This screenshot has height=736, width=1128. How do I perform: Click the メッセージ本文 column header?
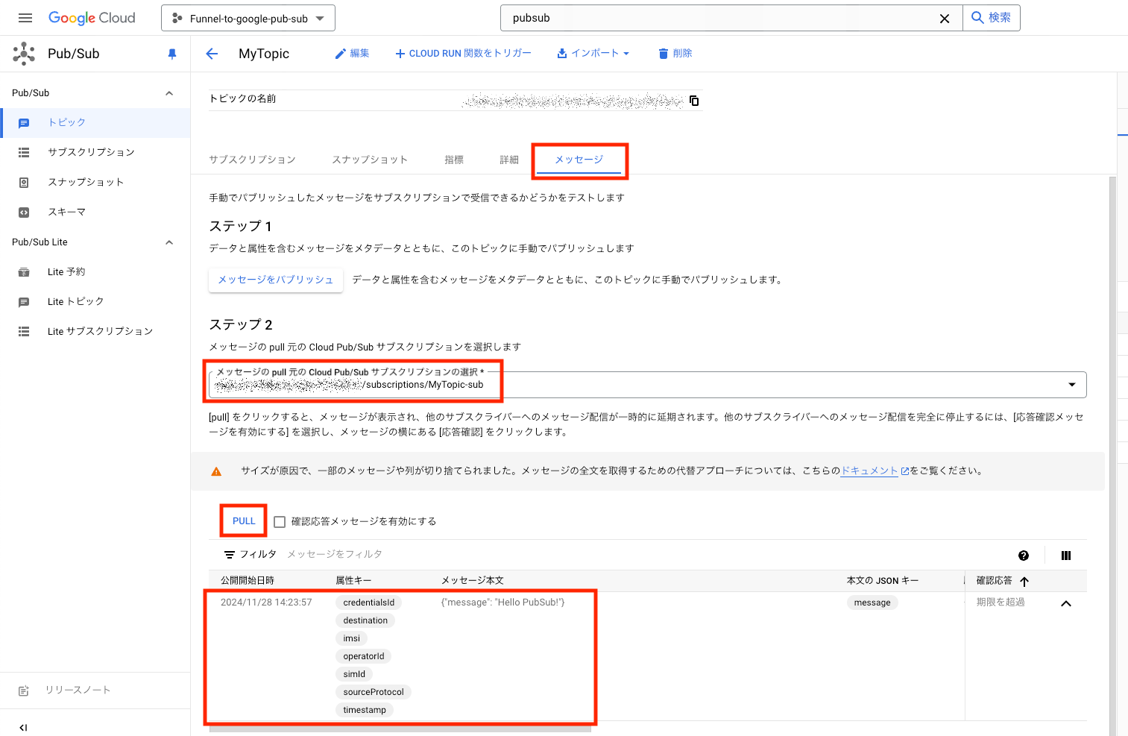pyautogui.click(x=473, y=581)
